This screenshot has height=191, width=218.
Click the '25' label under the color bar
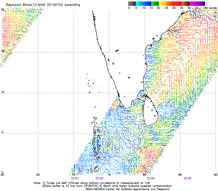166,8
